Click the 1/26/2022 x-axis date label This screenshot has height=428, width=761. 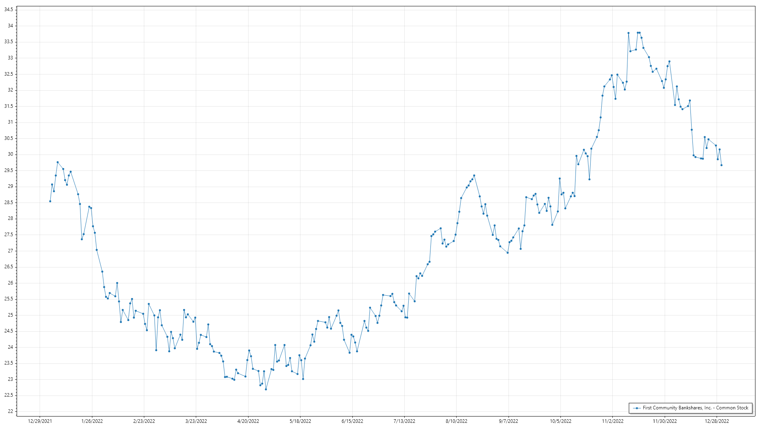[x=92, y=421]
